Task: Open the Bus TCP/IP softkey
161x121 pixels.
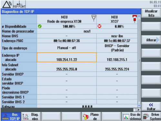Action: point(11,116)
